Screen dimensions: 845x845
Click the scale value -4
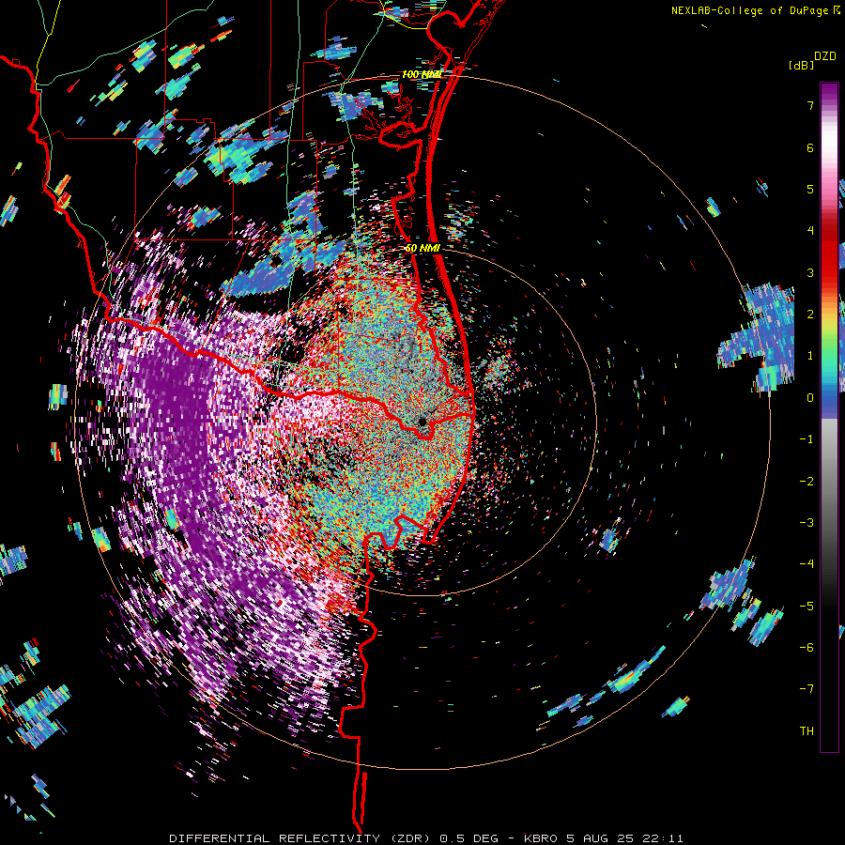[807, 563]
